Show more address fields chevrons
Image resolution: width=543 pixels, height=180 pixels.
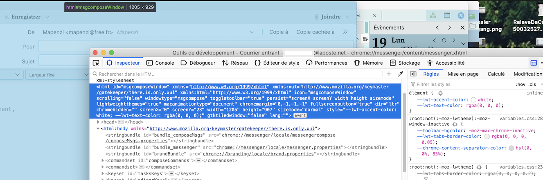tap(345, 32)
